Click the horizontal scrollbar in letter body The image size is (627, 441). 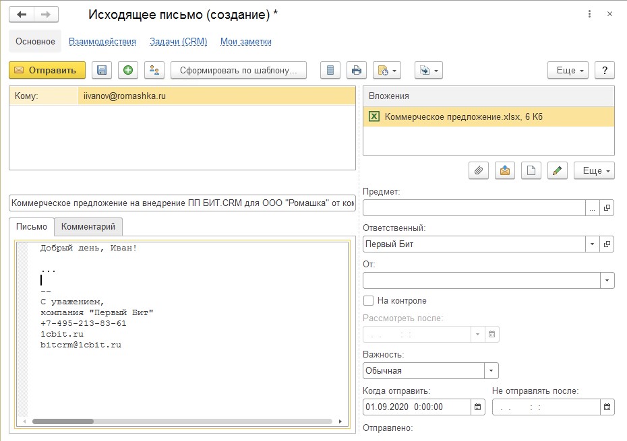[x=182, y=421]
